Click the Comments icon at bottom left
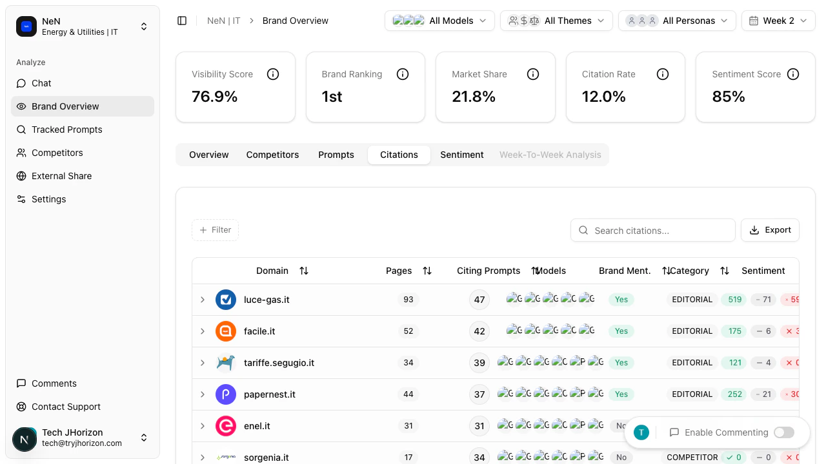The image size is (826, 464). tap(21, 383)
